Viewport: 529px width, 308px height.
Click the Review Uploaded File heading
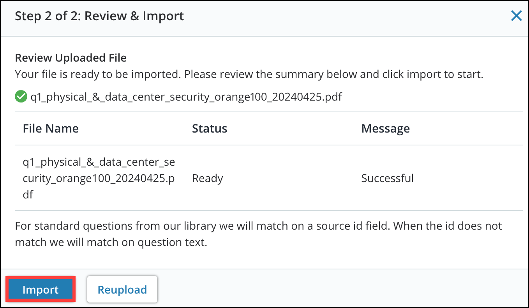tap(71, 58)
